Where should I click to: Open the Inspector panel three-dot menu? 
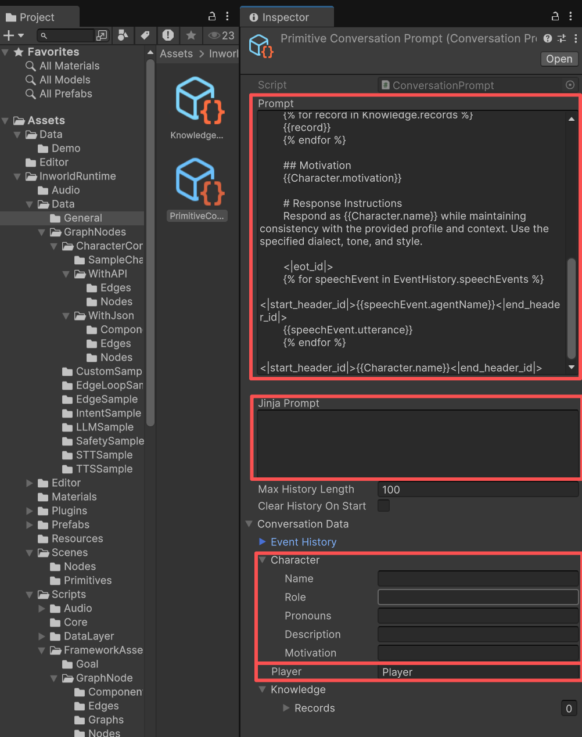(570, 16)
